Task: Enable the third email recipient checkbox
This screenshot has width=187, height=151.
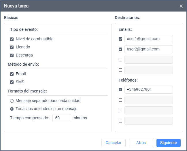Action: click(120, 60)
